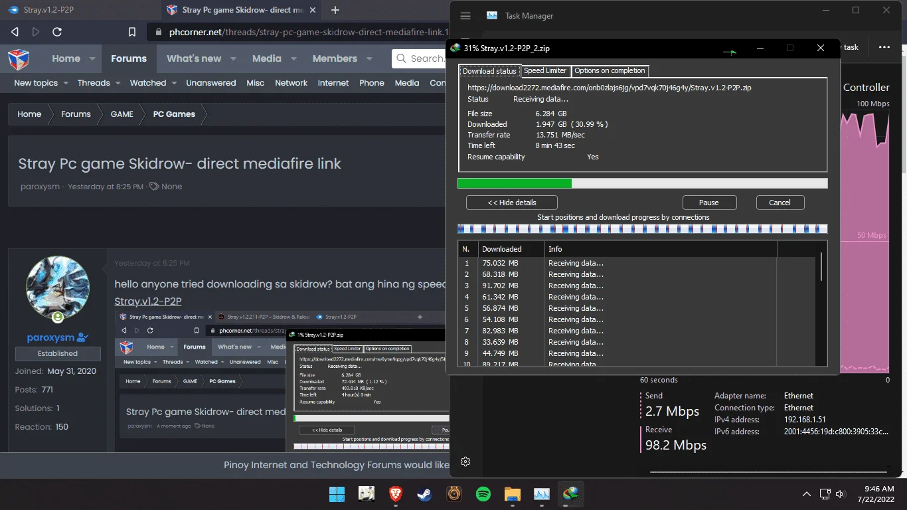Reload the phcorner page
This screenshot has width=907, height=510.
coord(57,32)
